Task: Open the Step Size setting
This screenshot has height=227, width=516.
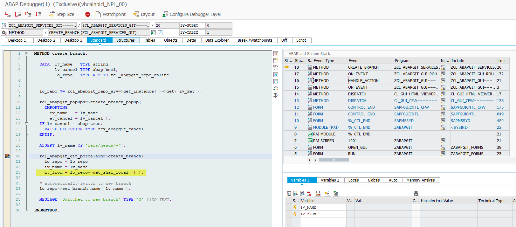Action: pyautogui.click(x=62, y=14)
